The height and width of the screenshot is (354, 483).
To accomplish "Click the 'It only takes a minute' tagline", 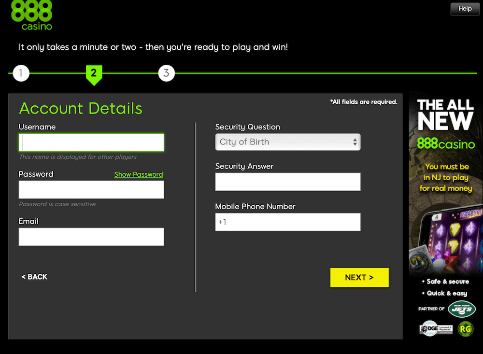I will (x=153, y=47).
